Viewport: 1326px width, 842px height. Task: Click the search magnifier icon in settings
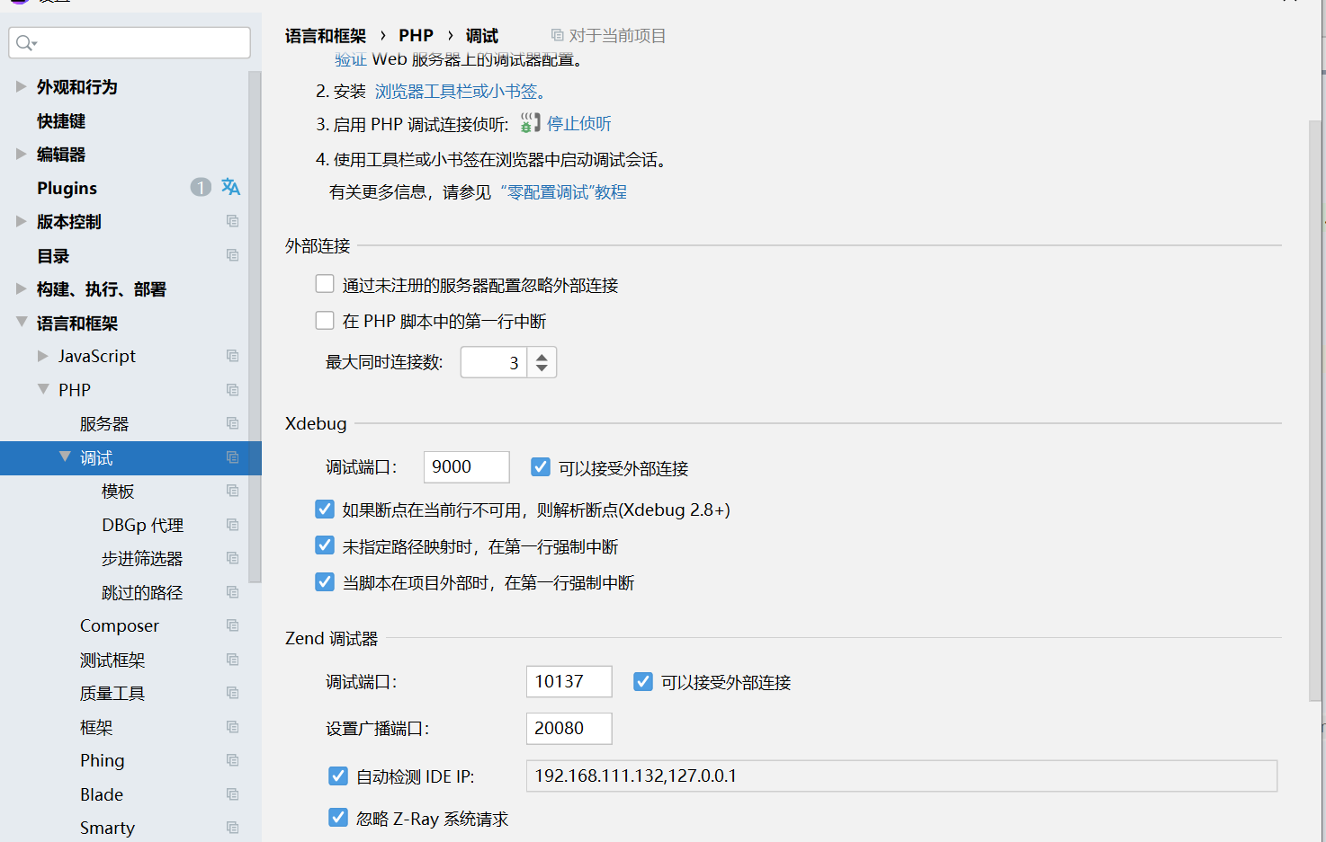coord(24,43)
